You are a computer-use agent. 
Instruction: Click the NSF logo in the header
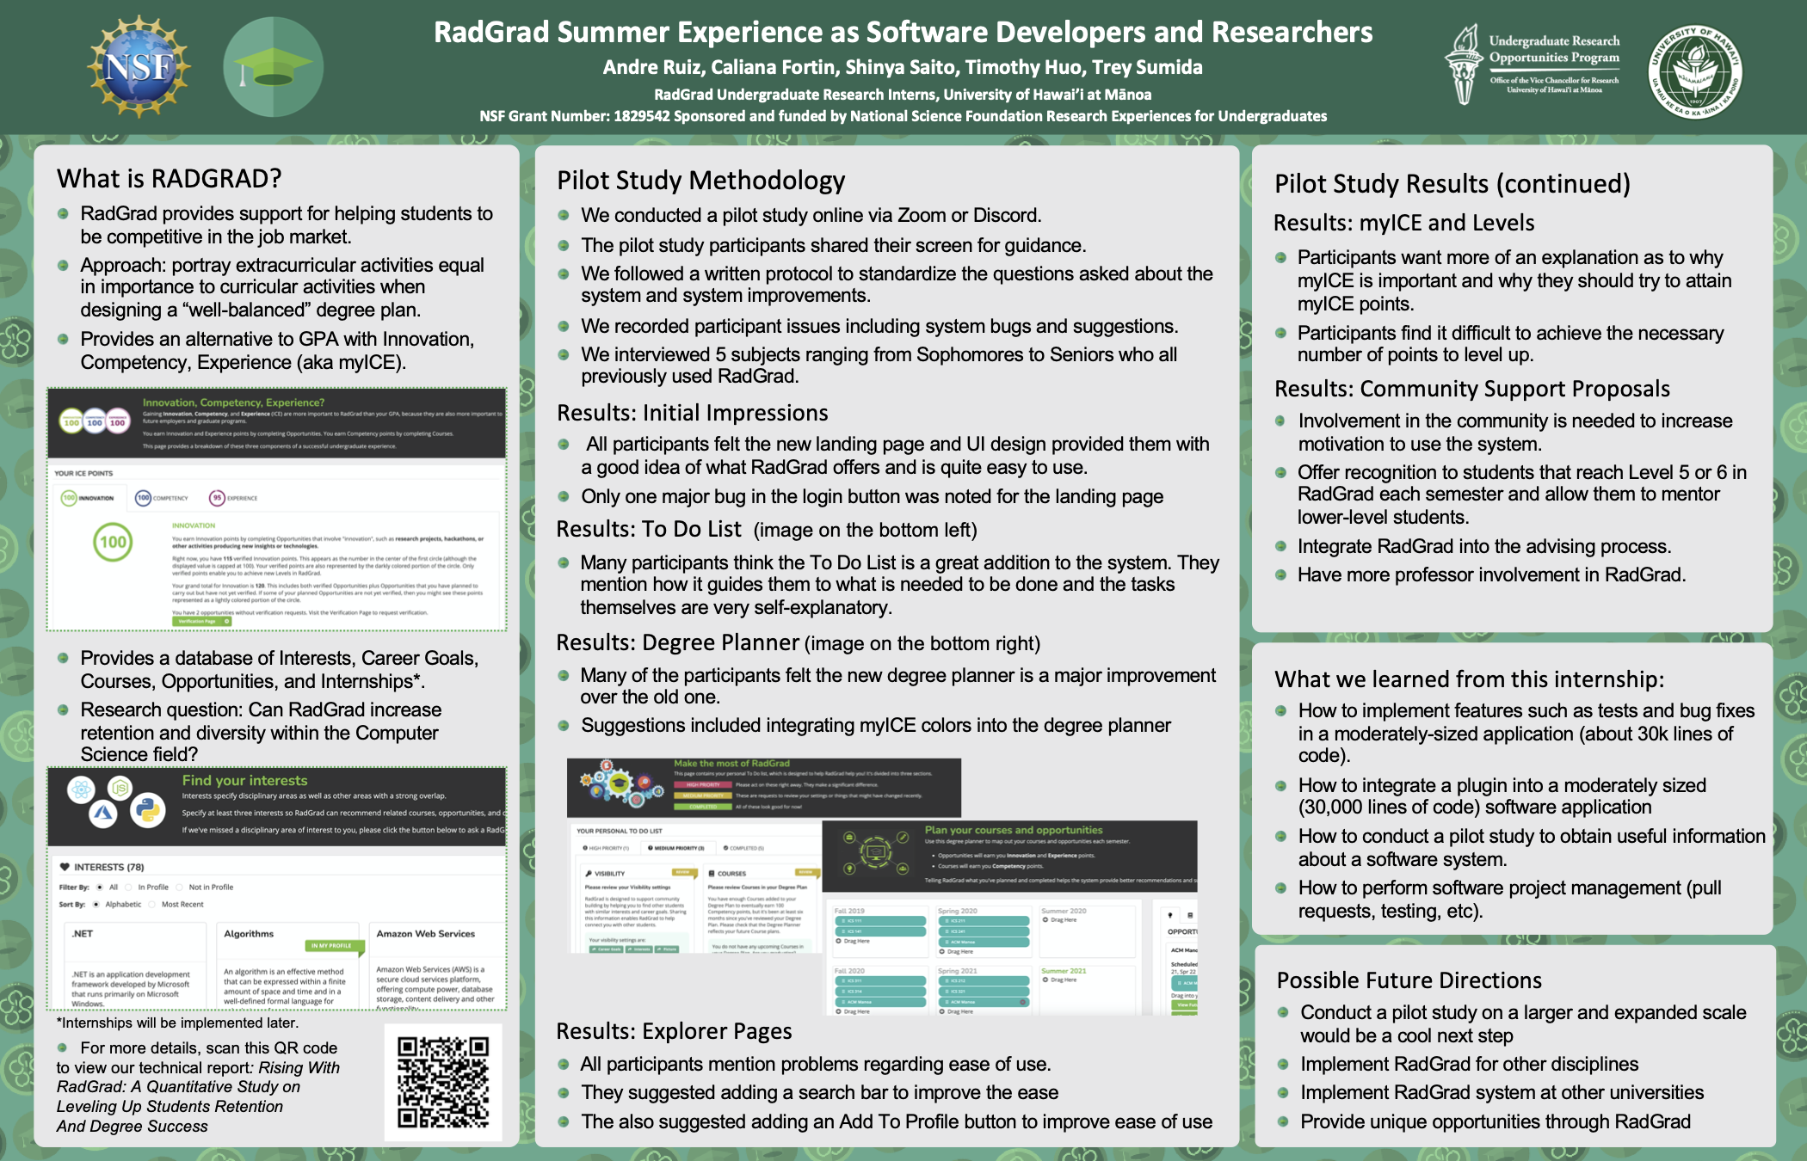[x=139, y=66]
